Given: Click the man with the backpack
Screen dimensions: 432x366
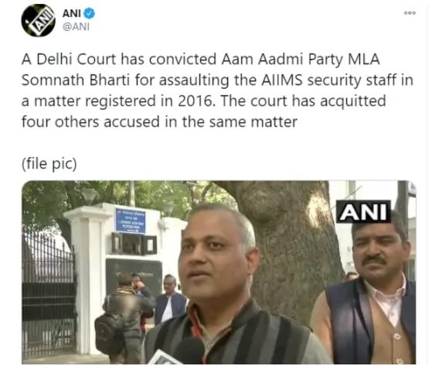Looking at the screenshot, I should coord(124,317).
